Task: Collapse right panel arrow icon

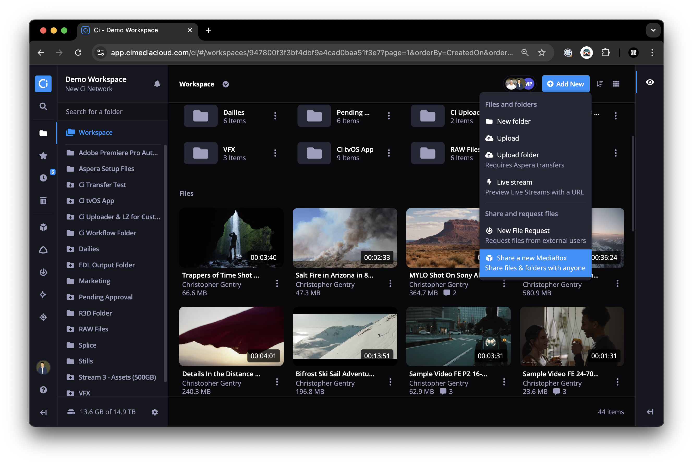Action: [650, 412]
